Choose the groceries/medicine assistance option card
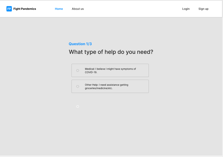The image size is (223, 157). click(110, 86)
